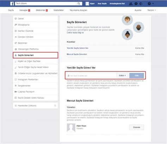167x144 pixels.
Task: Open the notifications globe icon
Action: click(141, 4)
